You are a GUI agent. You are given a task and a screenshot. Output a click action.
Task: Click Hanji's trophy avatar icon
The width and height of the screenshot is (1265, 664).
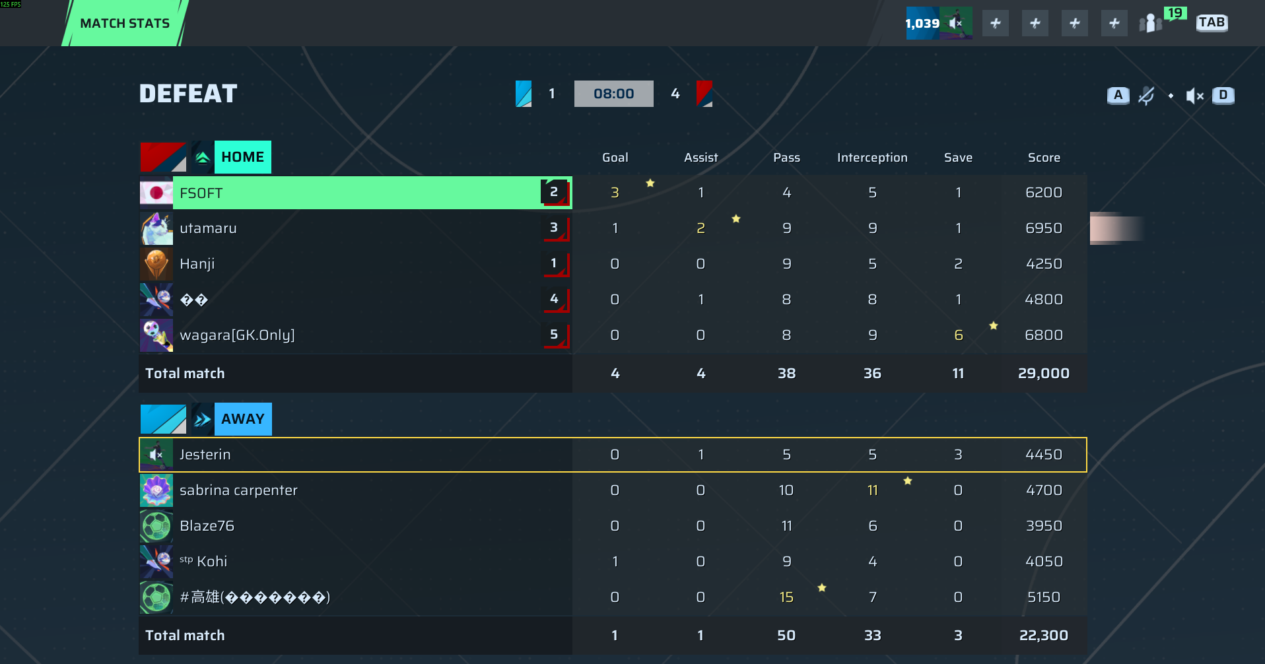[x=156, y=264]
